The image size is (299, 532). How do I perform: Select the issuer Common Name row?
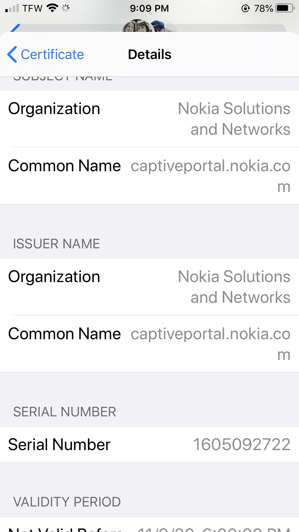click(149, 344)
